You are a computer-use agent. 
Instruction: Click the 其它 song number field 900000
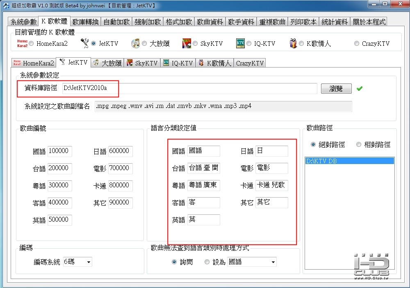click(120, 202)
